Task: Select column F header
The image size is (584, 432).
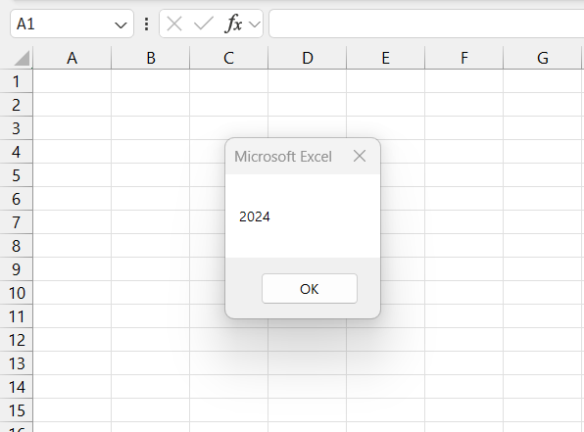Action: [464, 58]
